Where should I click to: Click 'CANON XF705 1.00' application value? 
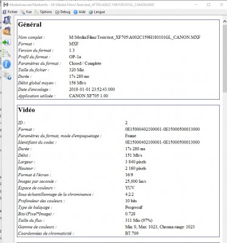tap(89, 96)
